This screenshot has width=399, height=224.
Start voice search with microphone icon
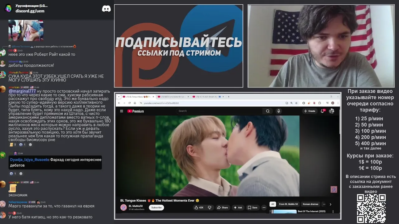pos(279,111)
